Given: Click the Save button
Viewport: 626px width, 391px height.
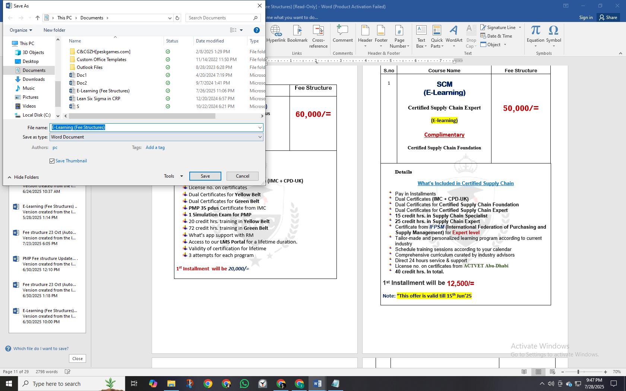Looking at the screenshot, I should 205,176.
